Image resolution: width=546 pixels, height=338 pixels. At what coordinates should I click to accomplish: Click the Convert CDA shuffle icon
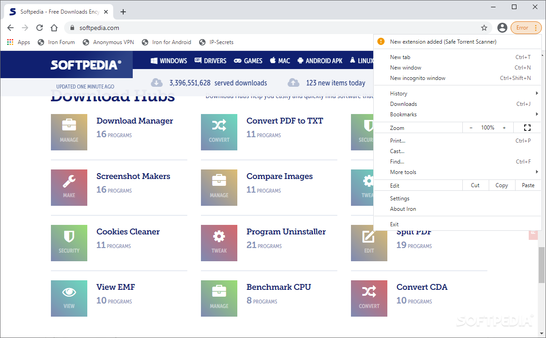pyautogui.click(x=369, y=298)
